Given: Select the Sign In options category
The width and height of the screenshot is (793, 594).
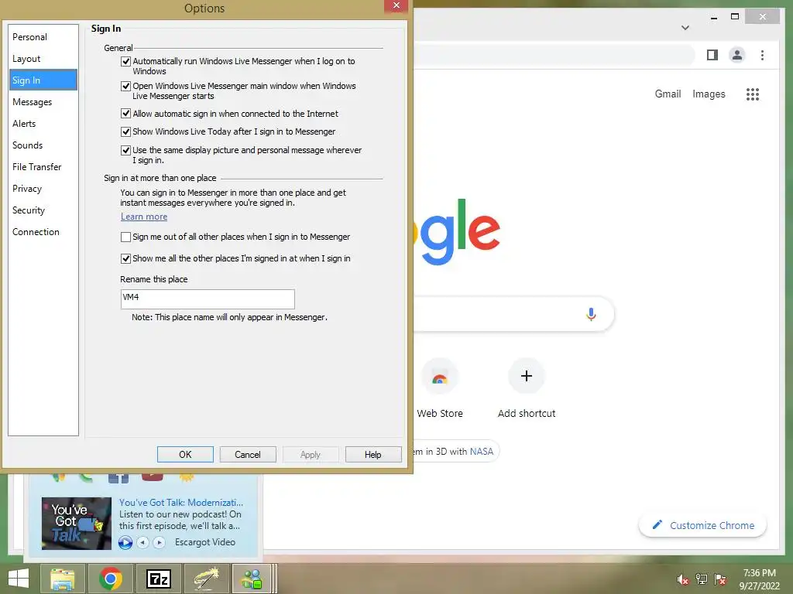Looking at the screenshot, I should tap(43, 80).
